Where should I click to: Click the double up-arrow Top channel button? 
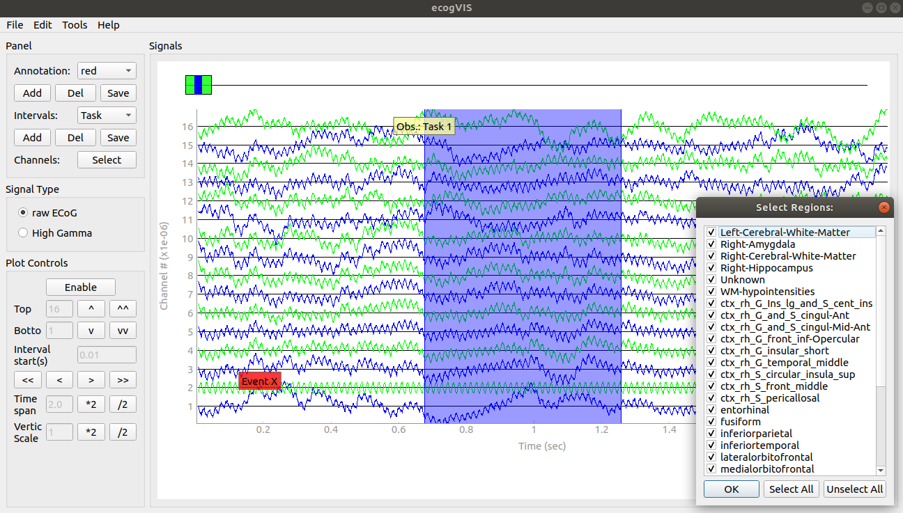[123, 309]
